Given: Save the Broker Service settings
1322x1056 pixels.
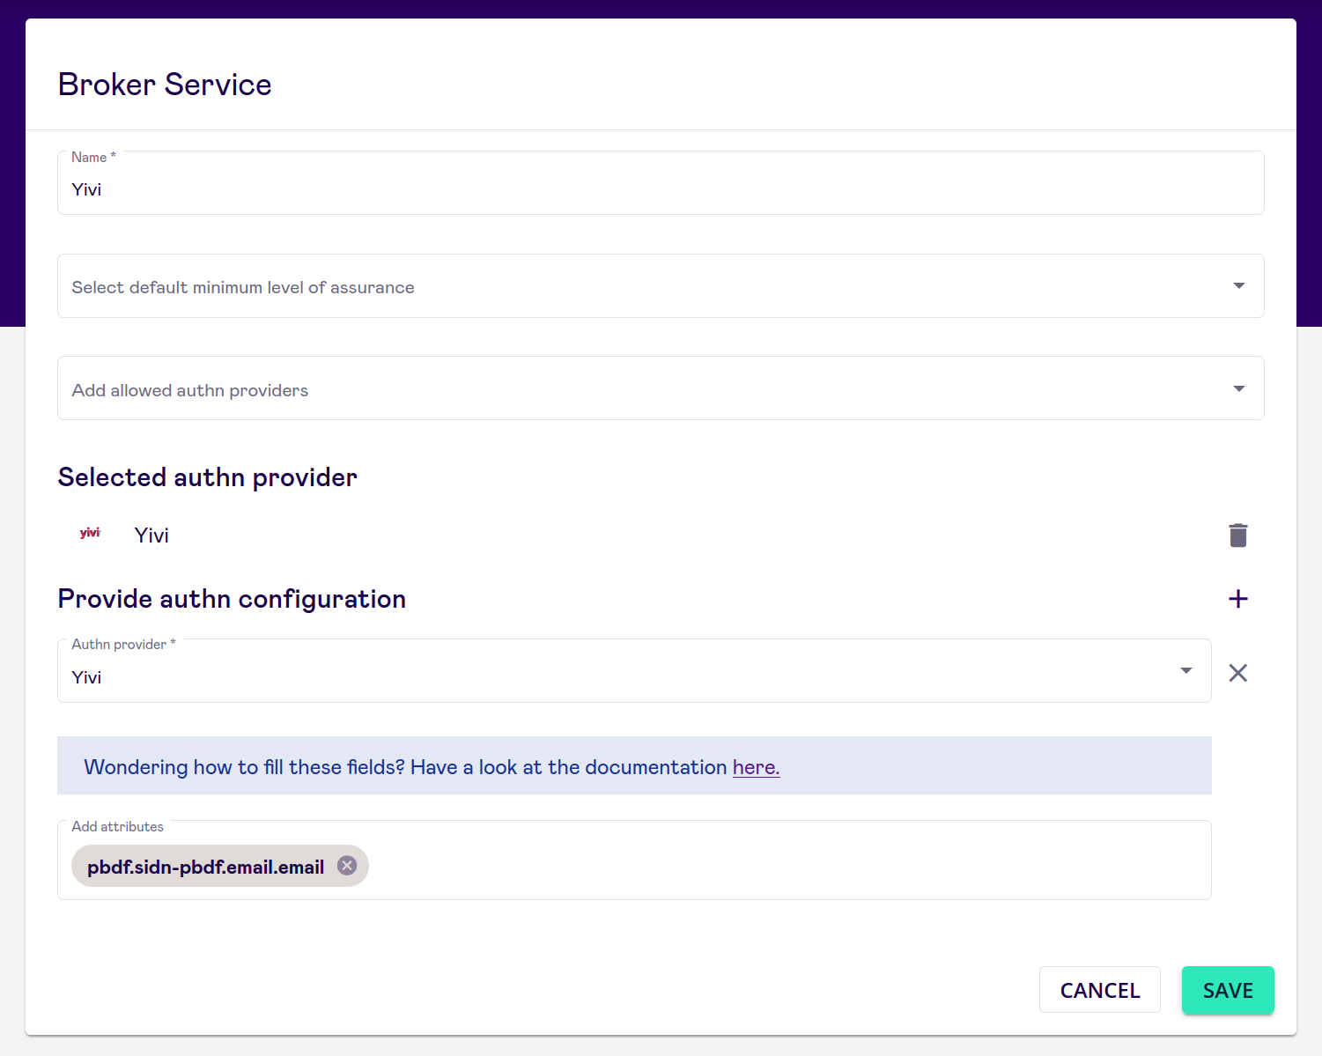Looking at the screenshot, I should [1228, 990].
